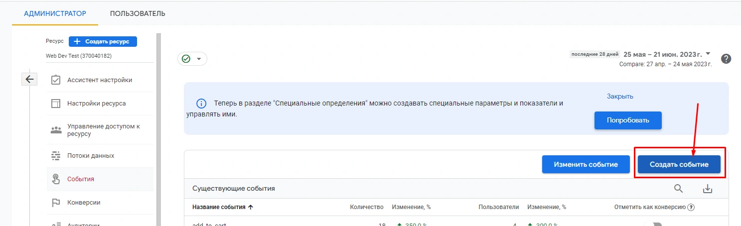Select the Администратор tab

[x=55, y=13]
